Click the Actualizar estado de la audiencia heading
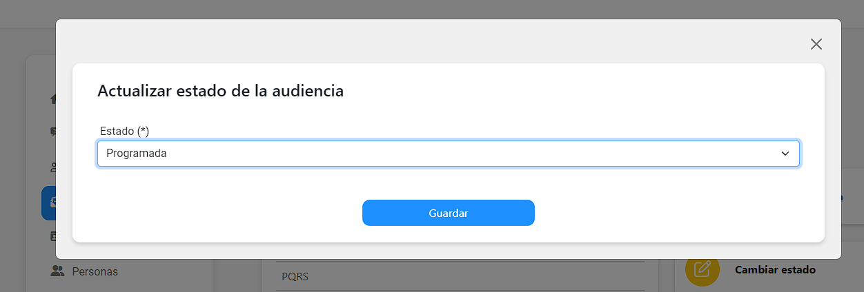 tap(221, 90)
